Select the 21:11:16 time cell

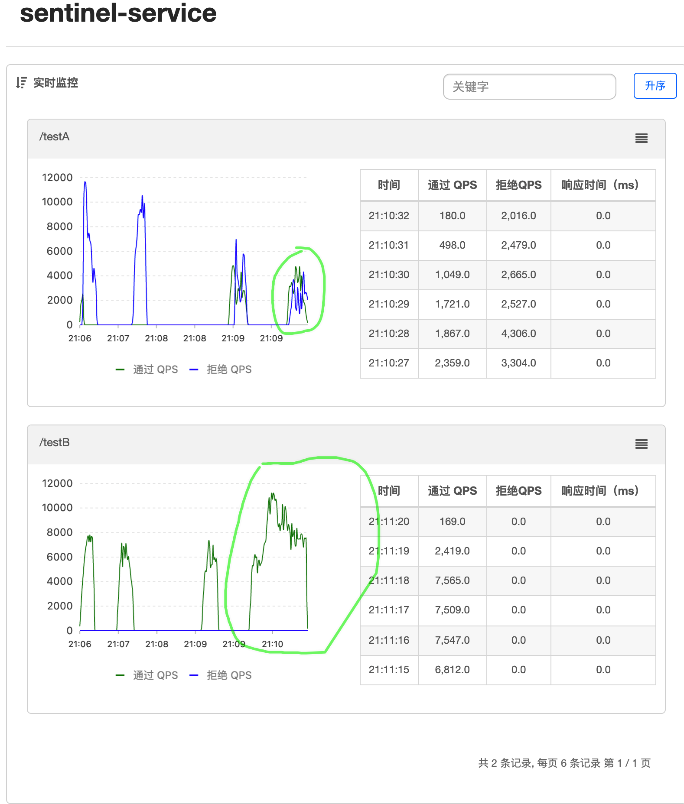pos(389,640)
